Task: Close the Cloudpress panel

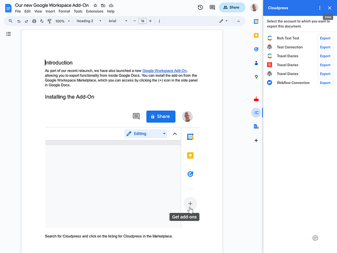Action: coord(329,8)
